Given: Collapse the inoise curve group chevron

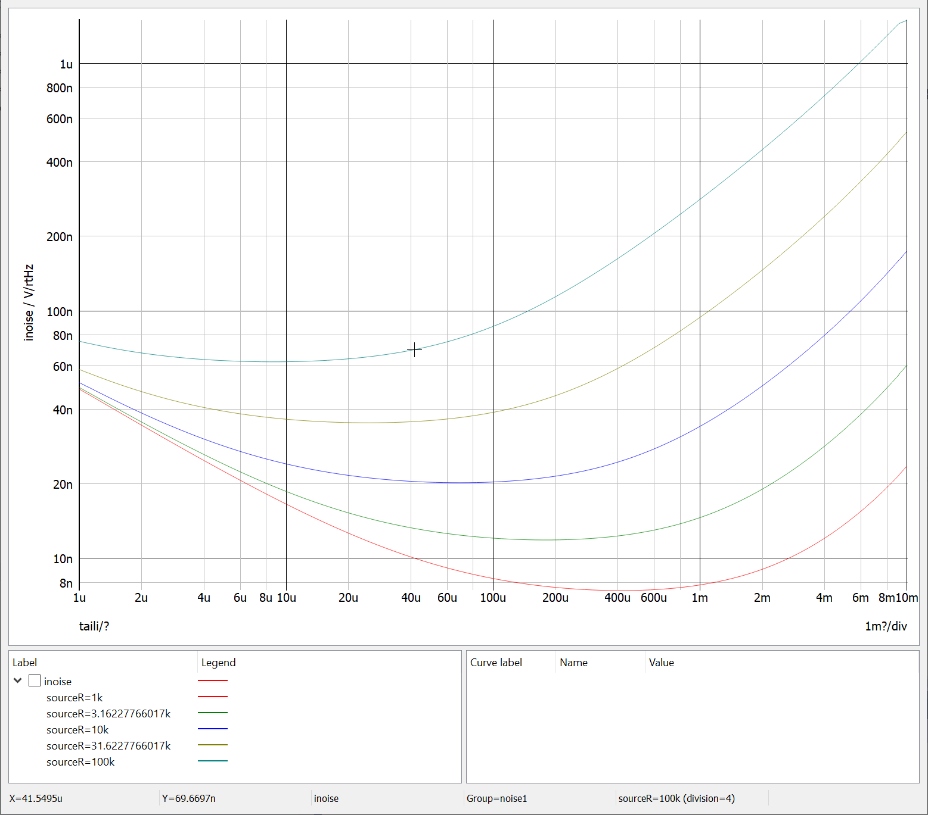Looking at the screenshot, I should (x=18, y=680).
